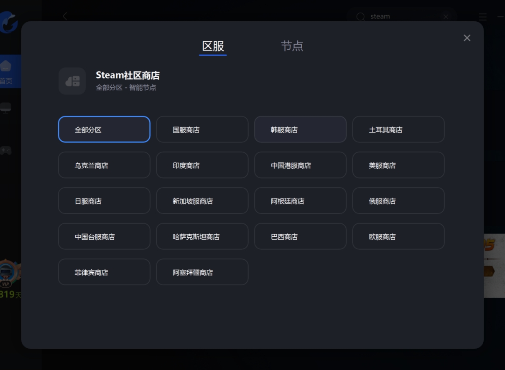Choose the 土耳其商店 store
The image size is (505, 370).
click(x=398, y=129)
